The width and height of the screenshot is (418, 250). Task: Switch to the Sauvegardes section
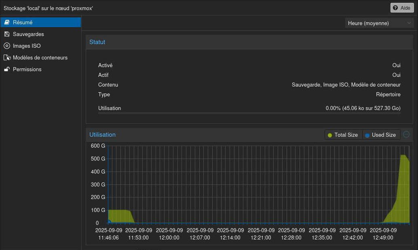point(28,34)
